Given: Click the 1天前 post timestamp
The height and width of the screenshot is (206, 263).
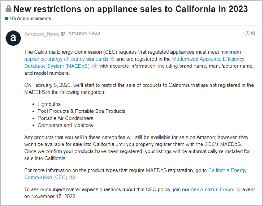Looking at the screenshot, I should pos(249,33).
